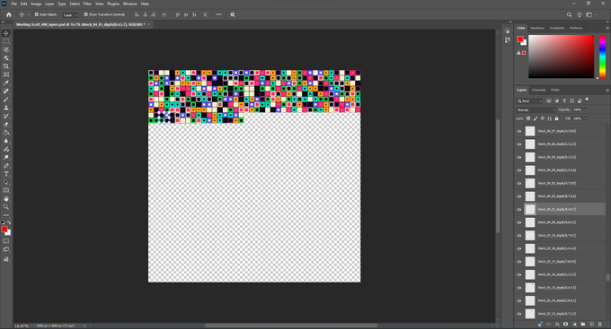Switch to the Gradients tab
Viewport: 611px width, 329px height.
(x=557, y=28)
